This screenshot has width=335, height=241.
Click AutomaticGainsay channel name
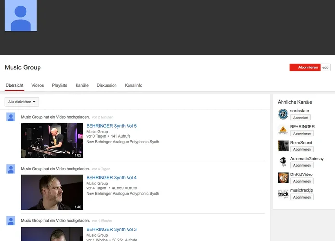307,159
